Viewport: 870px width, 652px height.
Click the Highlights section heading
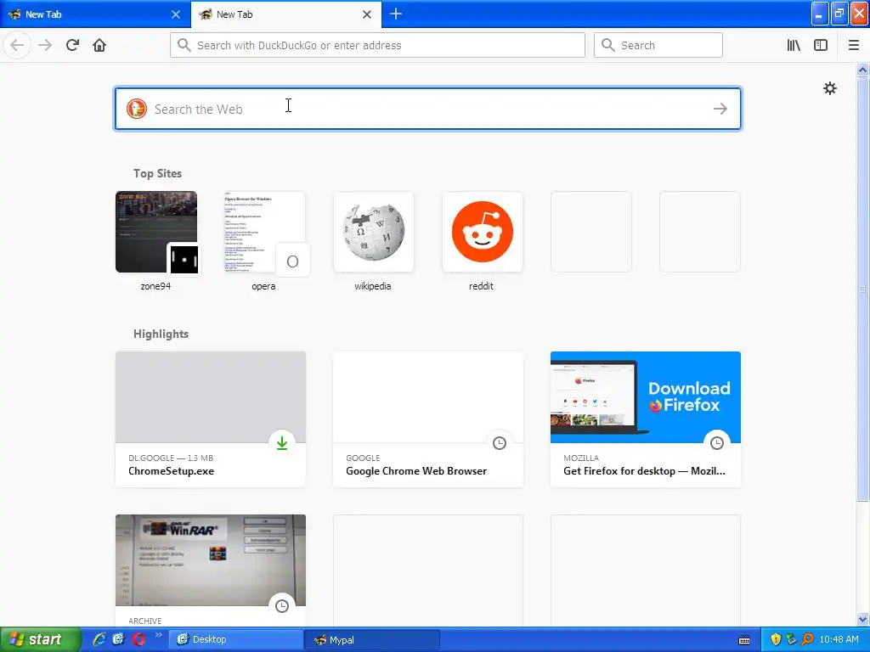pyautogui.click(x=161, y=334)
